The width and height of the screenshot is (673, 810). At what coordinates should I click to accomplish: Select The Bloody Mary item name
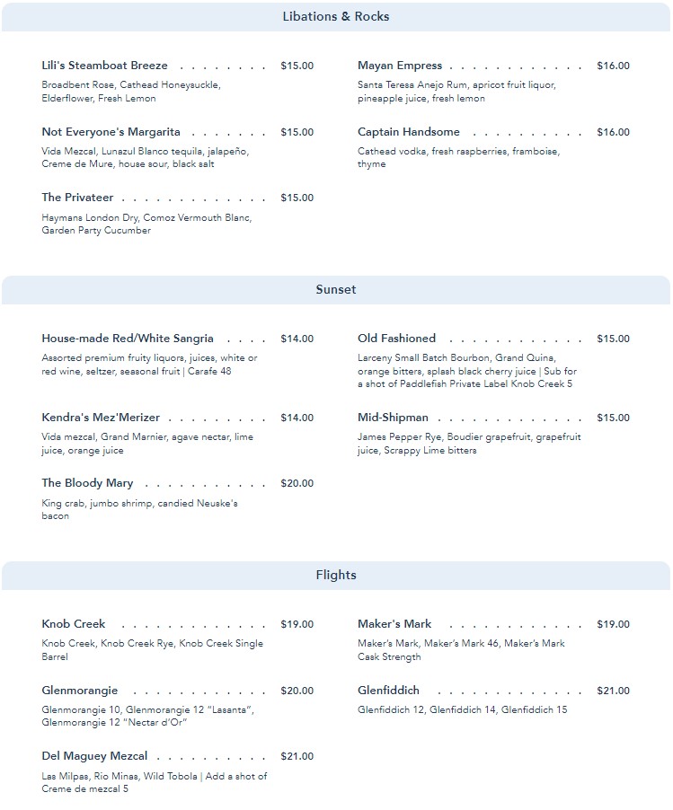(x=87, y=483)
